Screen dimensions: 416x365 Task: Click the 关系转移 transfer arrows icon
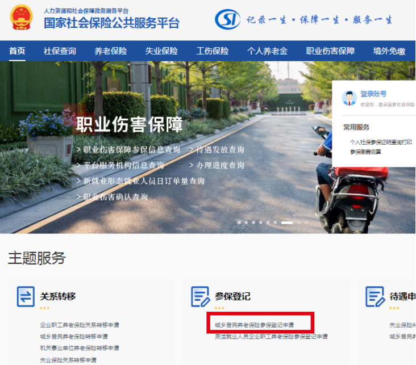tap(26, 296)
